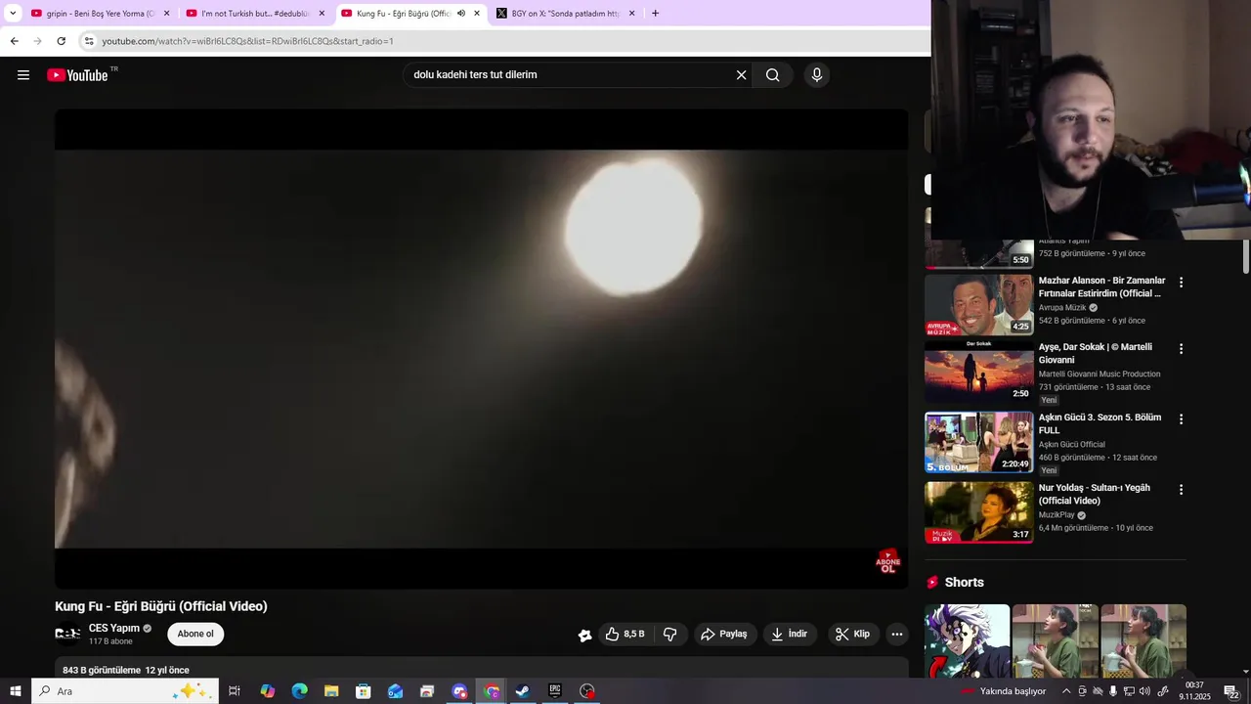Go back in browser history
This screenshot has width=1251, height=704.
click(14, 41)
